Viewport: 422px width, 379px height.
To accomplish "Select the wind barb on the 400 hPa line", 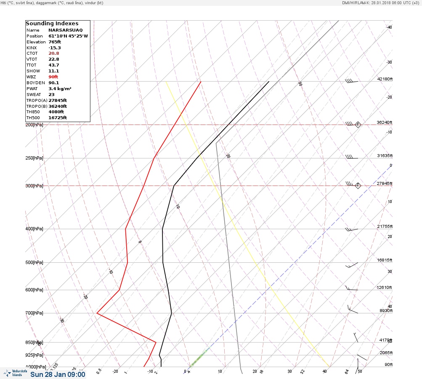I will (x=351, y=230).
